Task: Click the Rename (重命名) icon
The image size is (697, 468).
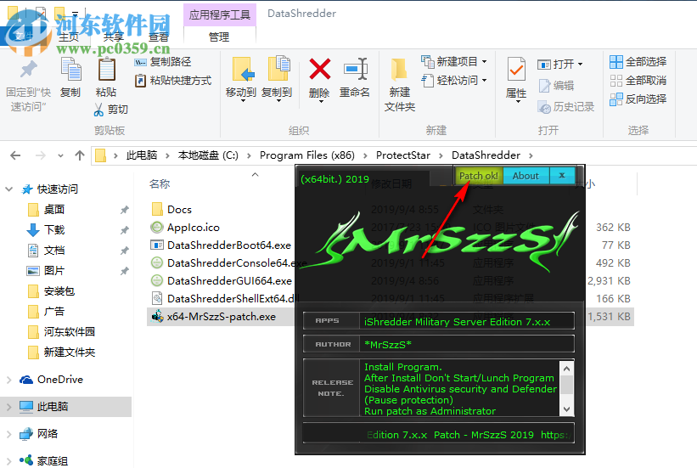Action: [355, 69]
